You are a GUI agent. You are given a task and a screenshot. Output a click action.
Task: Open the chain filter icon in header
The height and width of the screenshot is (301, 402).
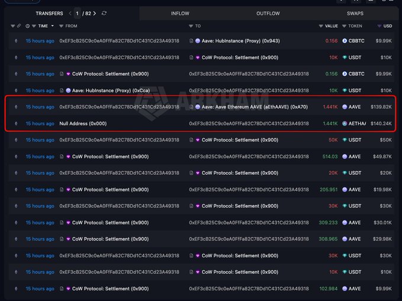pos(12,26)
